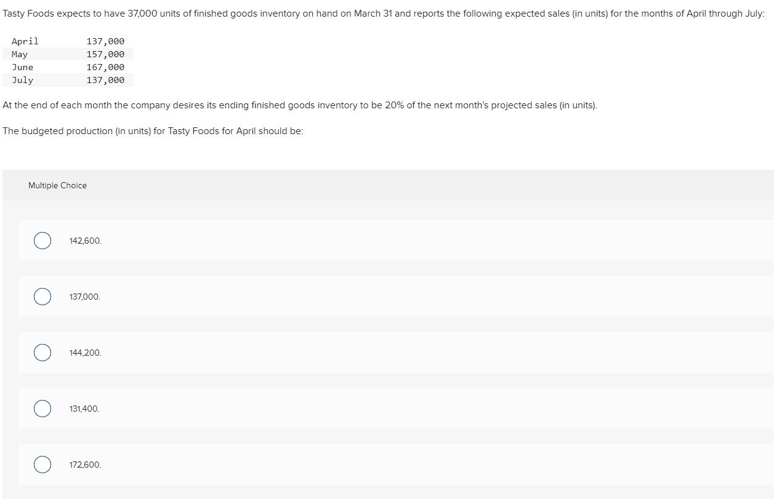Click the 'Multiple Choice' section header
The width and height of the screenshot is (774, 499).
pyautogui.click(x=58, y=185)
